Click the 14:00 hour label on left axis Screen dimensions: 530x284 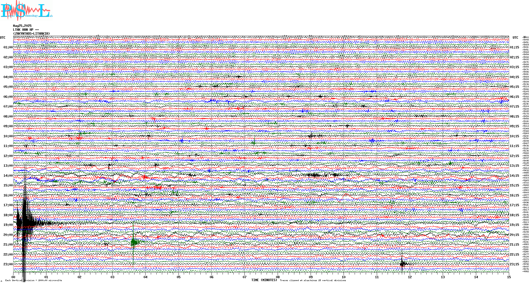tap(8, 176)
